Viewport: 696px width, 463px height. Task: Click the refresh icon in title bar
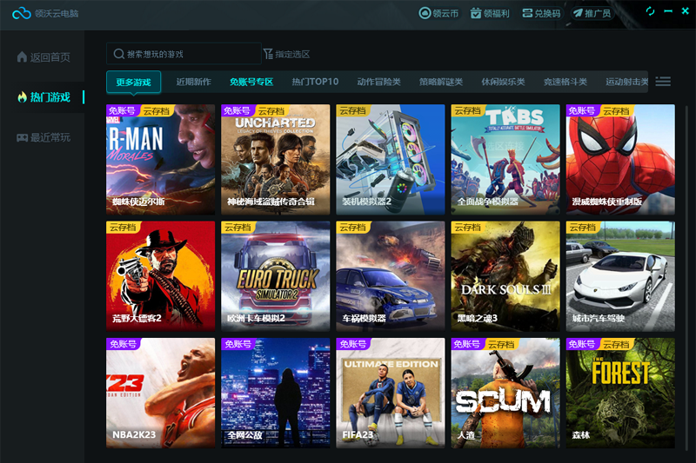click(x=650, y=11)
